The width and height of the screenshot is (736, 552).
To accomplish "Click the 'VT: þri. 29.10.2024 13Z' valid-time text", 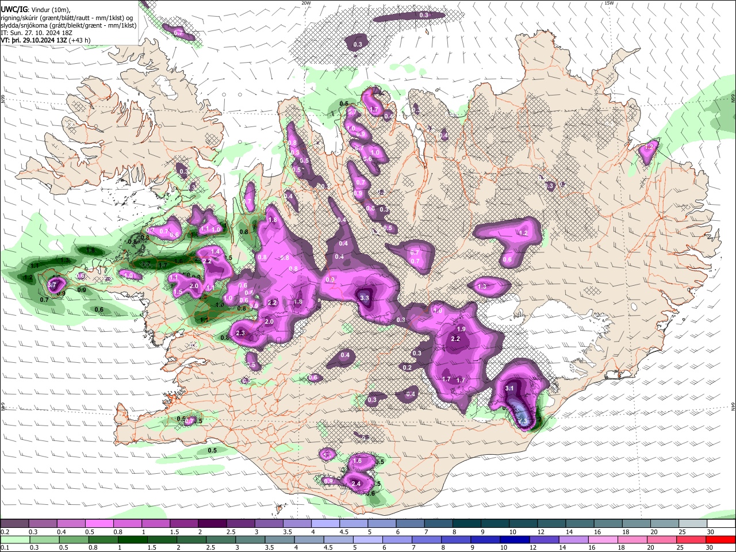I will (x=34, y=40).
